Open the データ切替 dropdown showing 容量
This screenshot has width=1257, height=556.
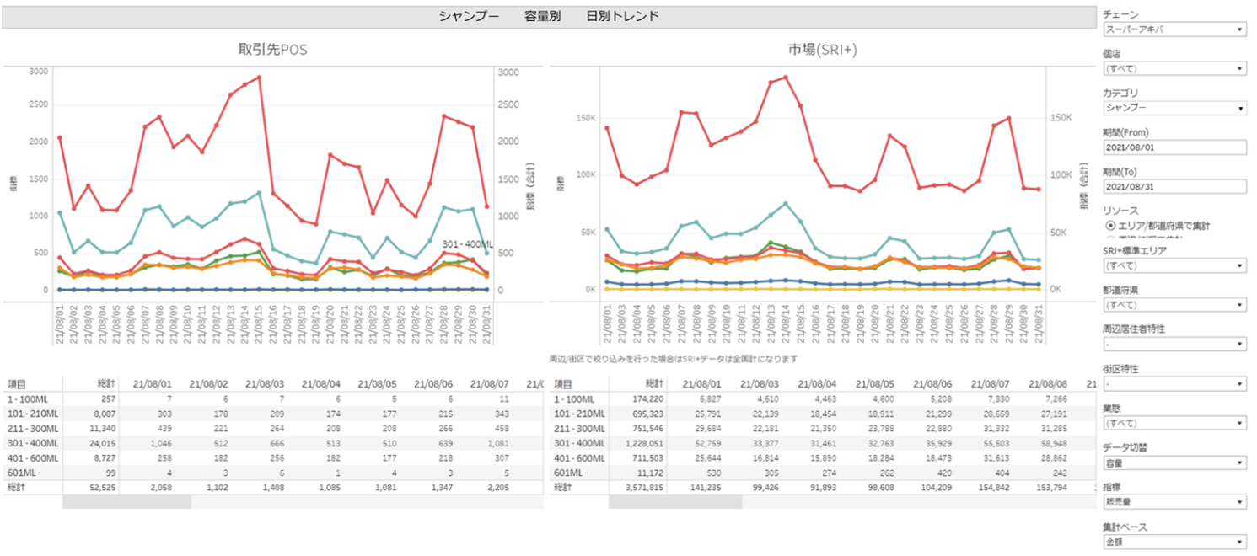point(1174,462)
